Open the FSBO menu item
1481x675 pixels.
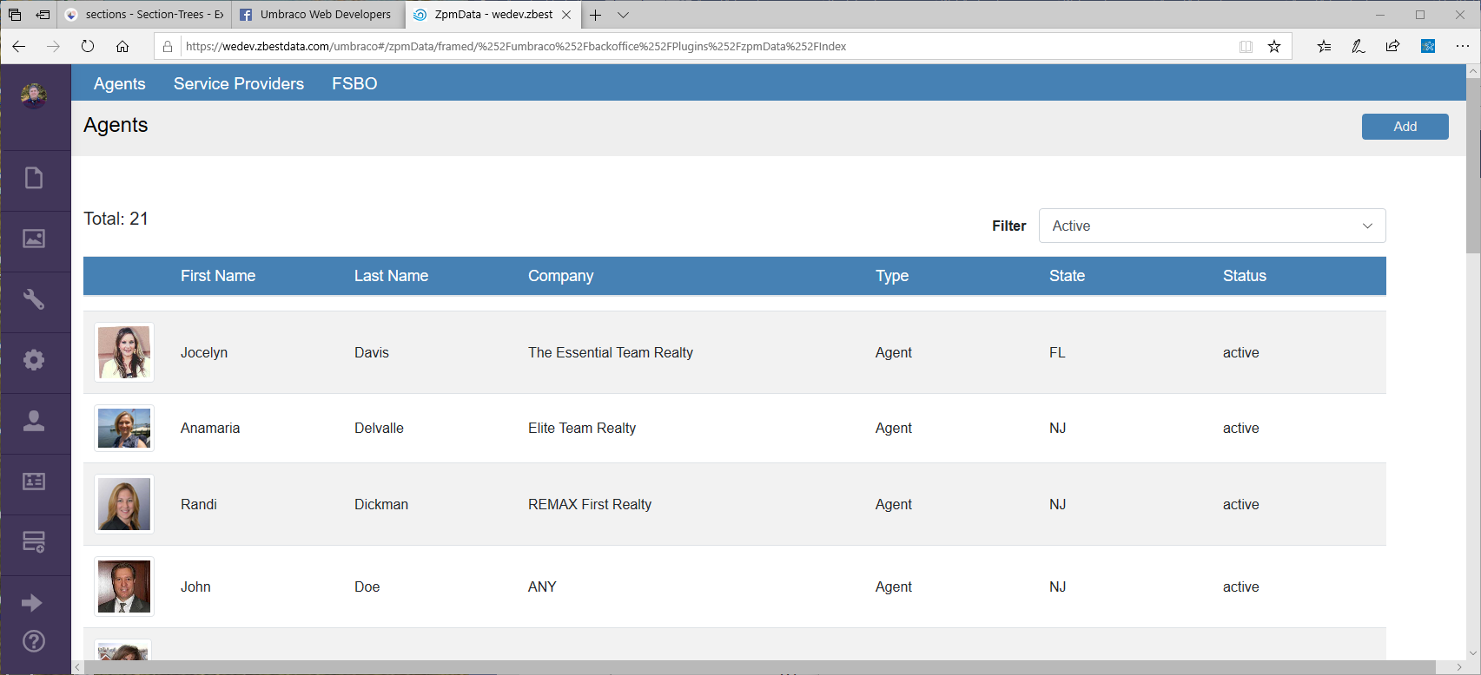(x=354, y=83)
